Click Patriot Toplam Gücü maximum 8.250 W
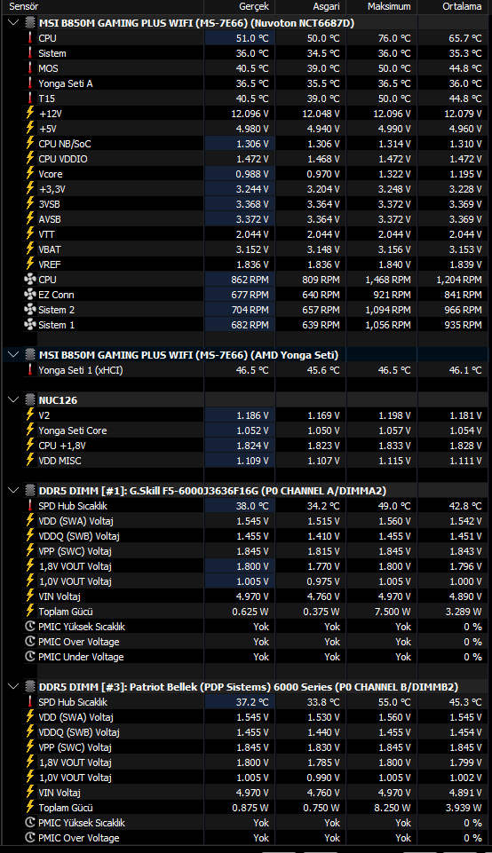The width and height of the screenshot is (492, 853). (393, 808)
